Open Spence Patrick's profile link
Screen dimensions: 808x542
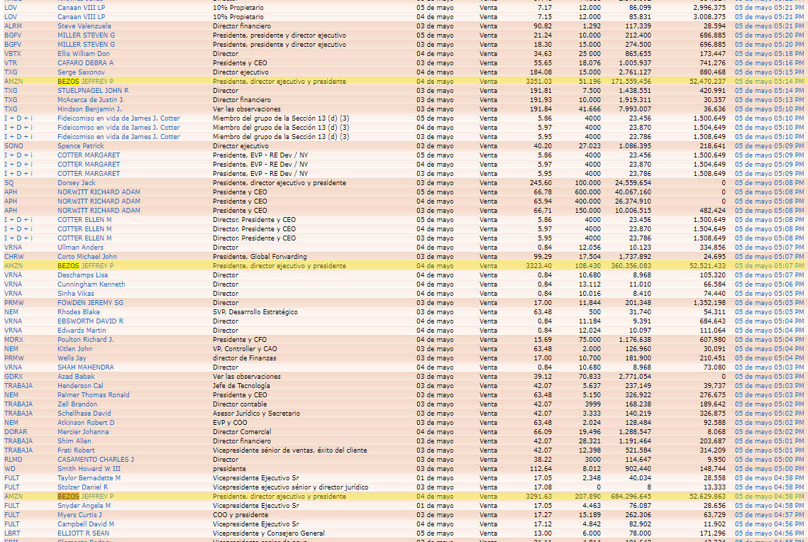81,145
